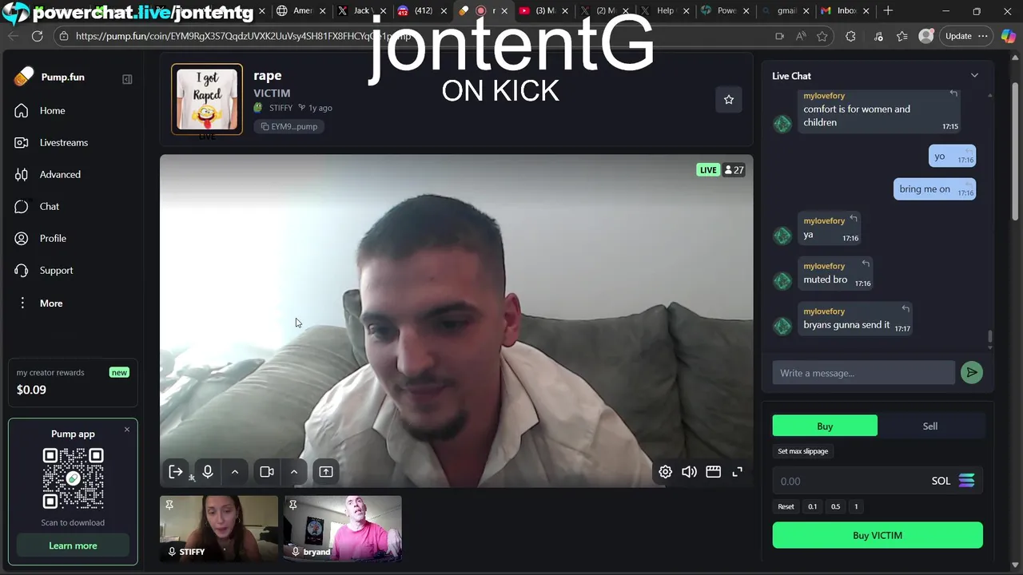Open the rape coin image thumbnail
This screenshot has width=1023, height=575.
(207, 99)
